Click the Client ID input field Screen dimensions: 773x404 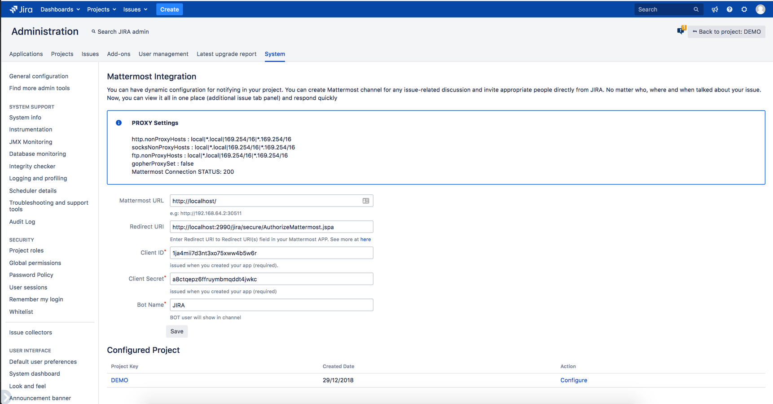tap(271, 253)
